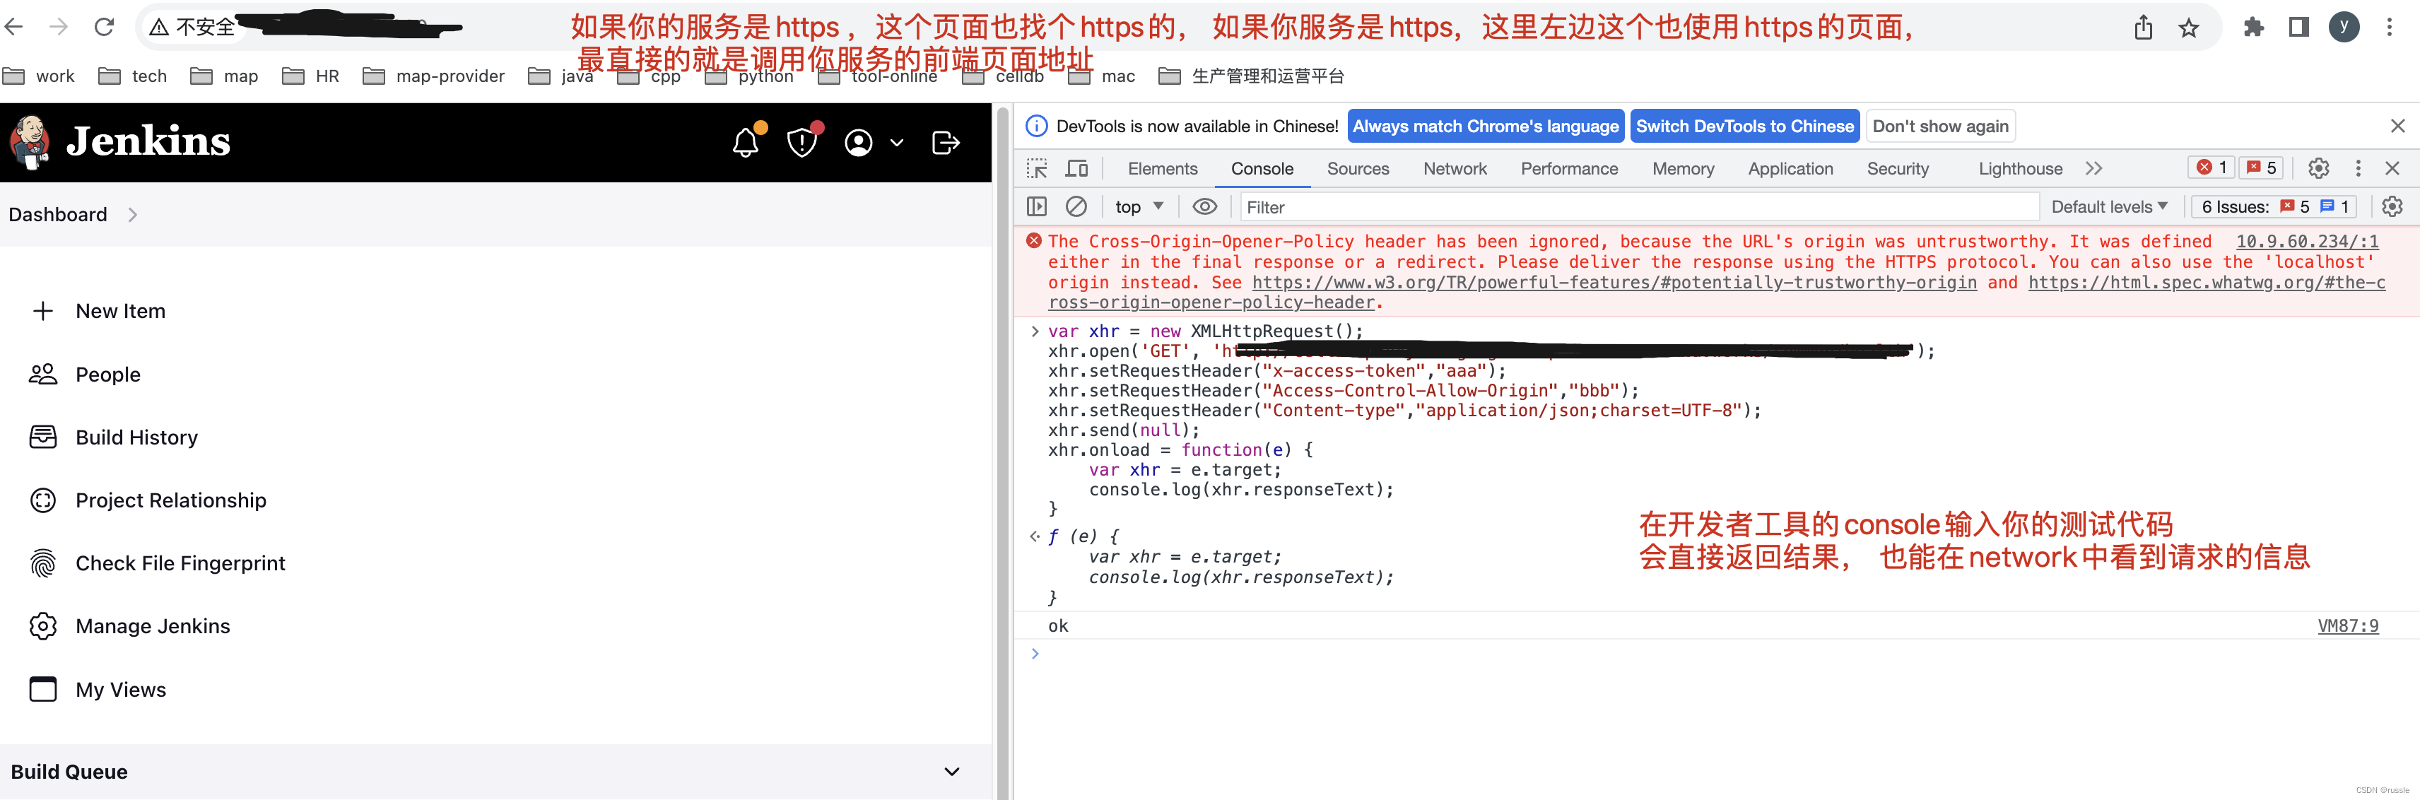Open Manage Jenkins from sidebar
Image resolution: width=2420 pixels, height=800 pixels.
pyautogui.click(x=152, y=626)
